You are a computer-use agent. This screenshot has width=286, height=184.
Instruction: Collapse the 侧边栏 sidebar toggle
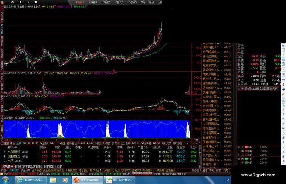coord(196,170)
